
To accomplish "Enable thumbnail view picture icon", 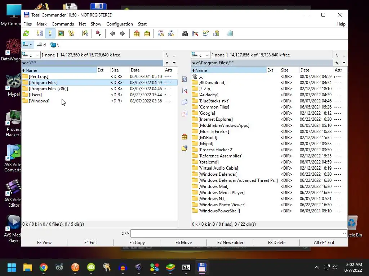I will (61, 33).
